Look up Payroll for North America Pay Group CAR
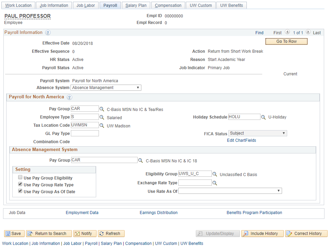The width and height of the screenshot is (331, 249). [x=102, y=109]
